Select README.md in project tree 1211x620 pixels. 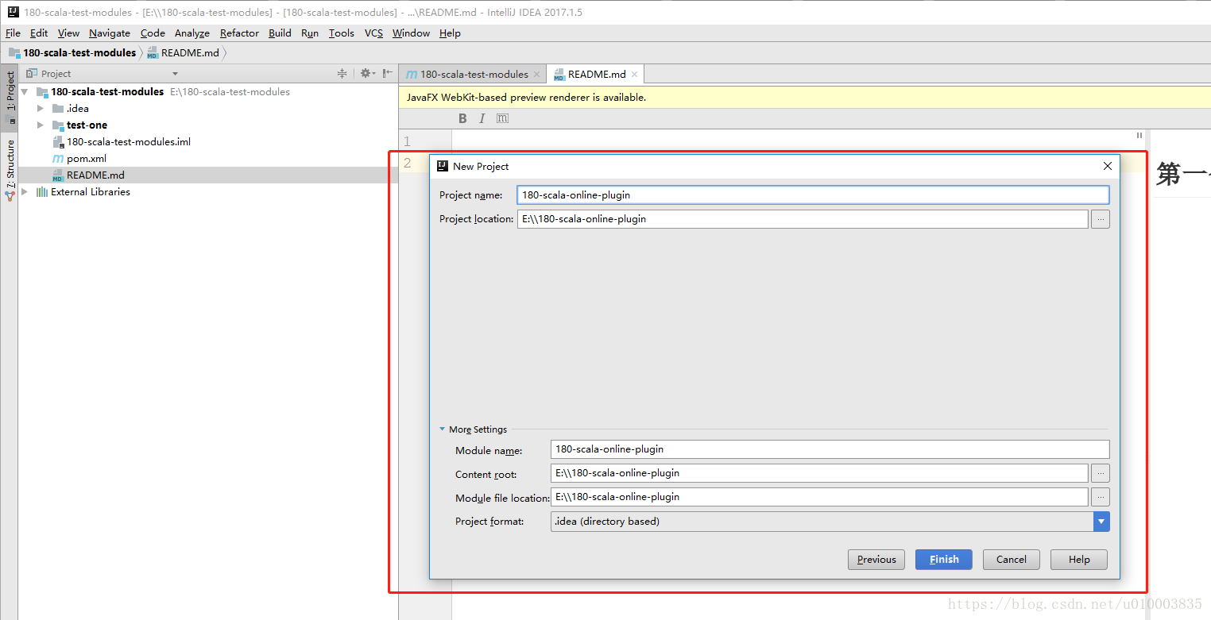pyautogui.click(x=95, y=175)
